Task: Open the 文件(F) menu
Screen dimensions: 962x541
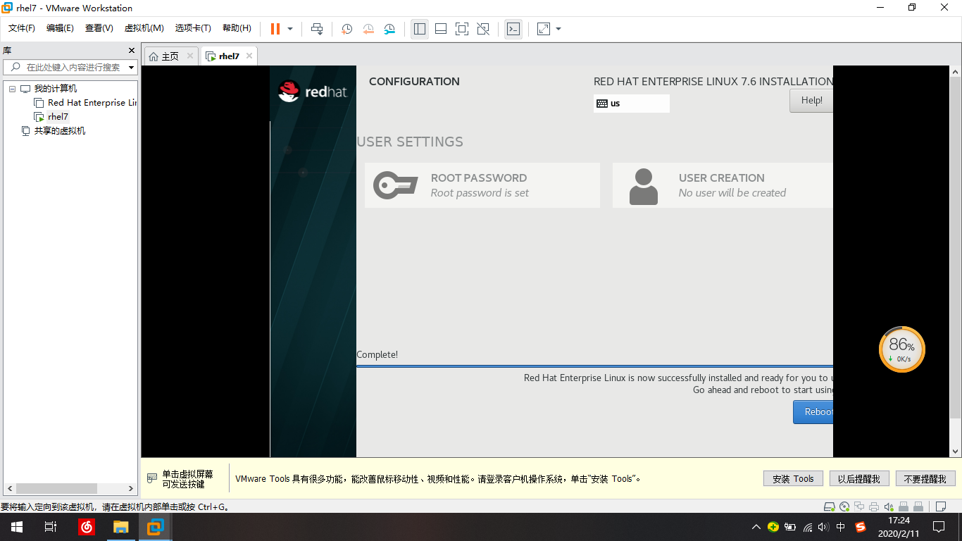Action: click(x=22, y=28)
